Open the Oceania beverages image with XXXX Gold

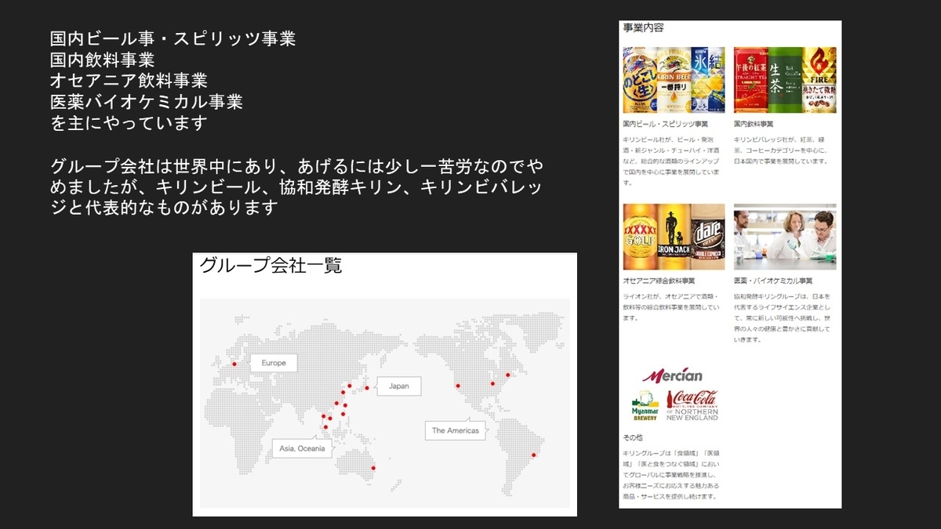(x=674, y=237)
